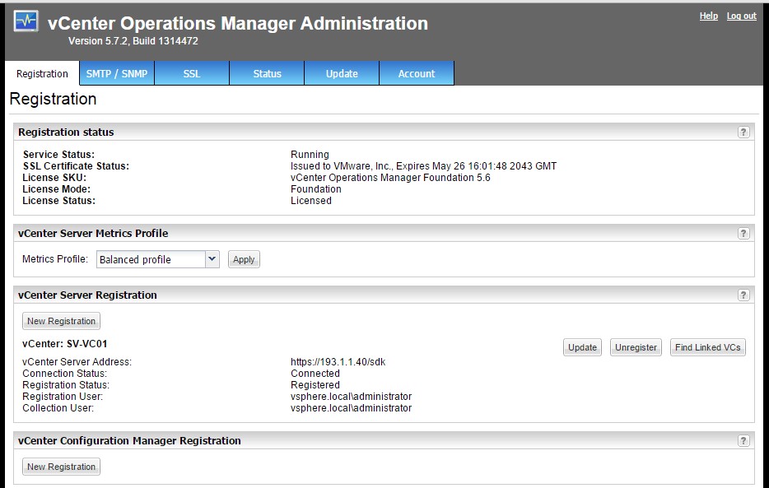
Task: Click the 'Running' service status value
Action: coord(310,155)
